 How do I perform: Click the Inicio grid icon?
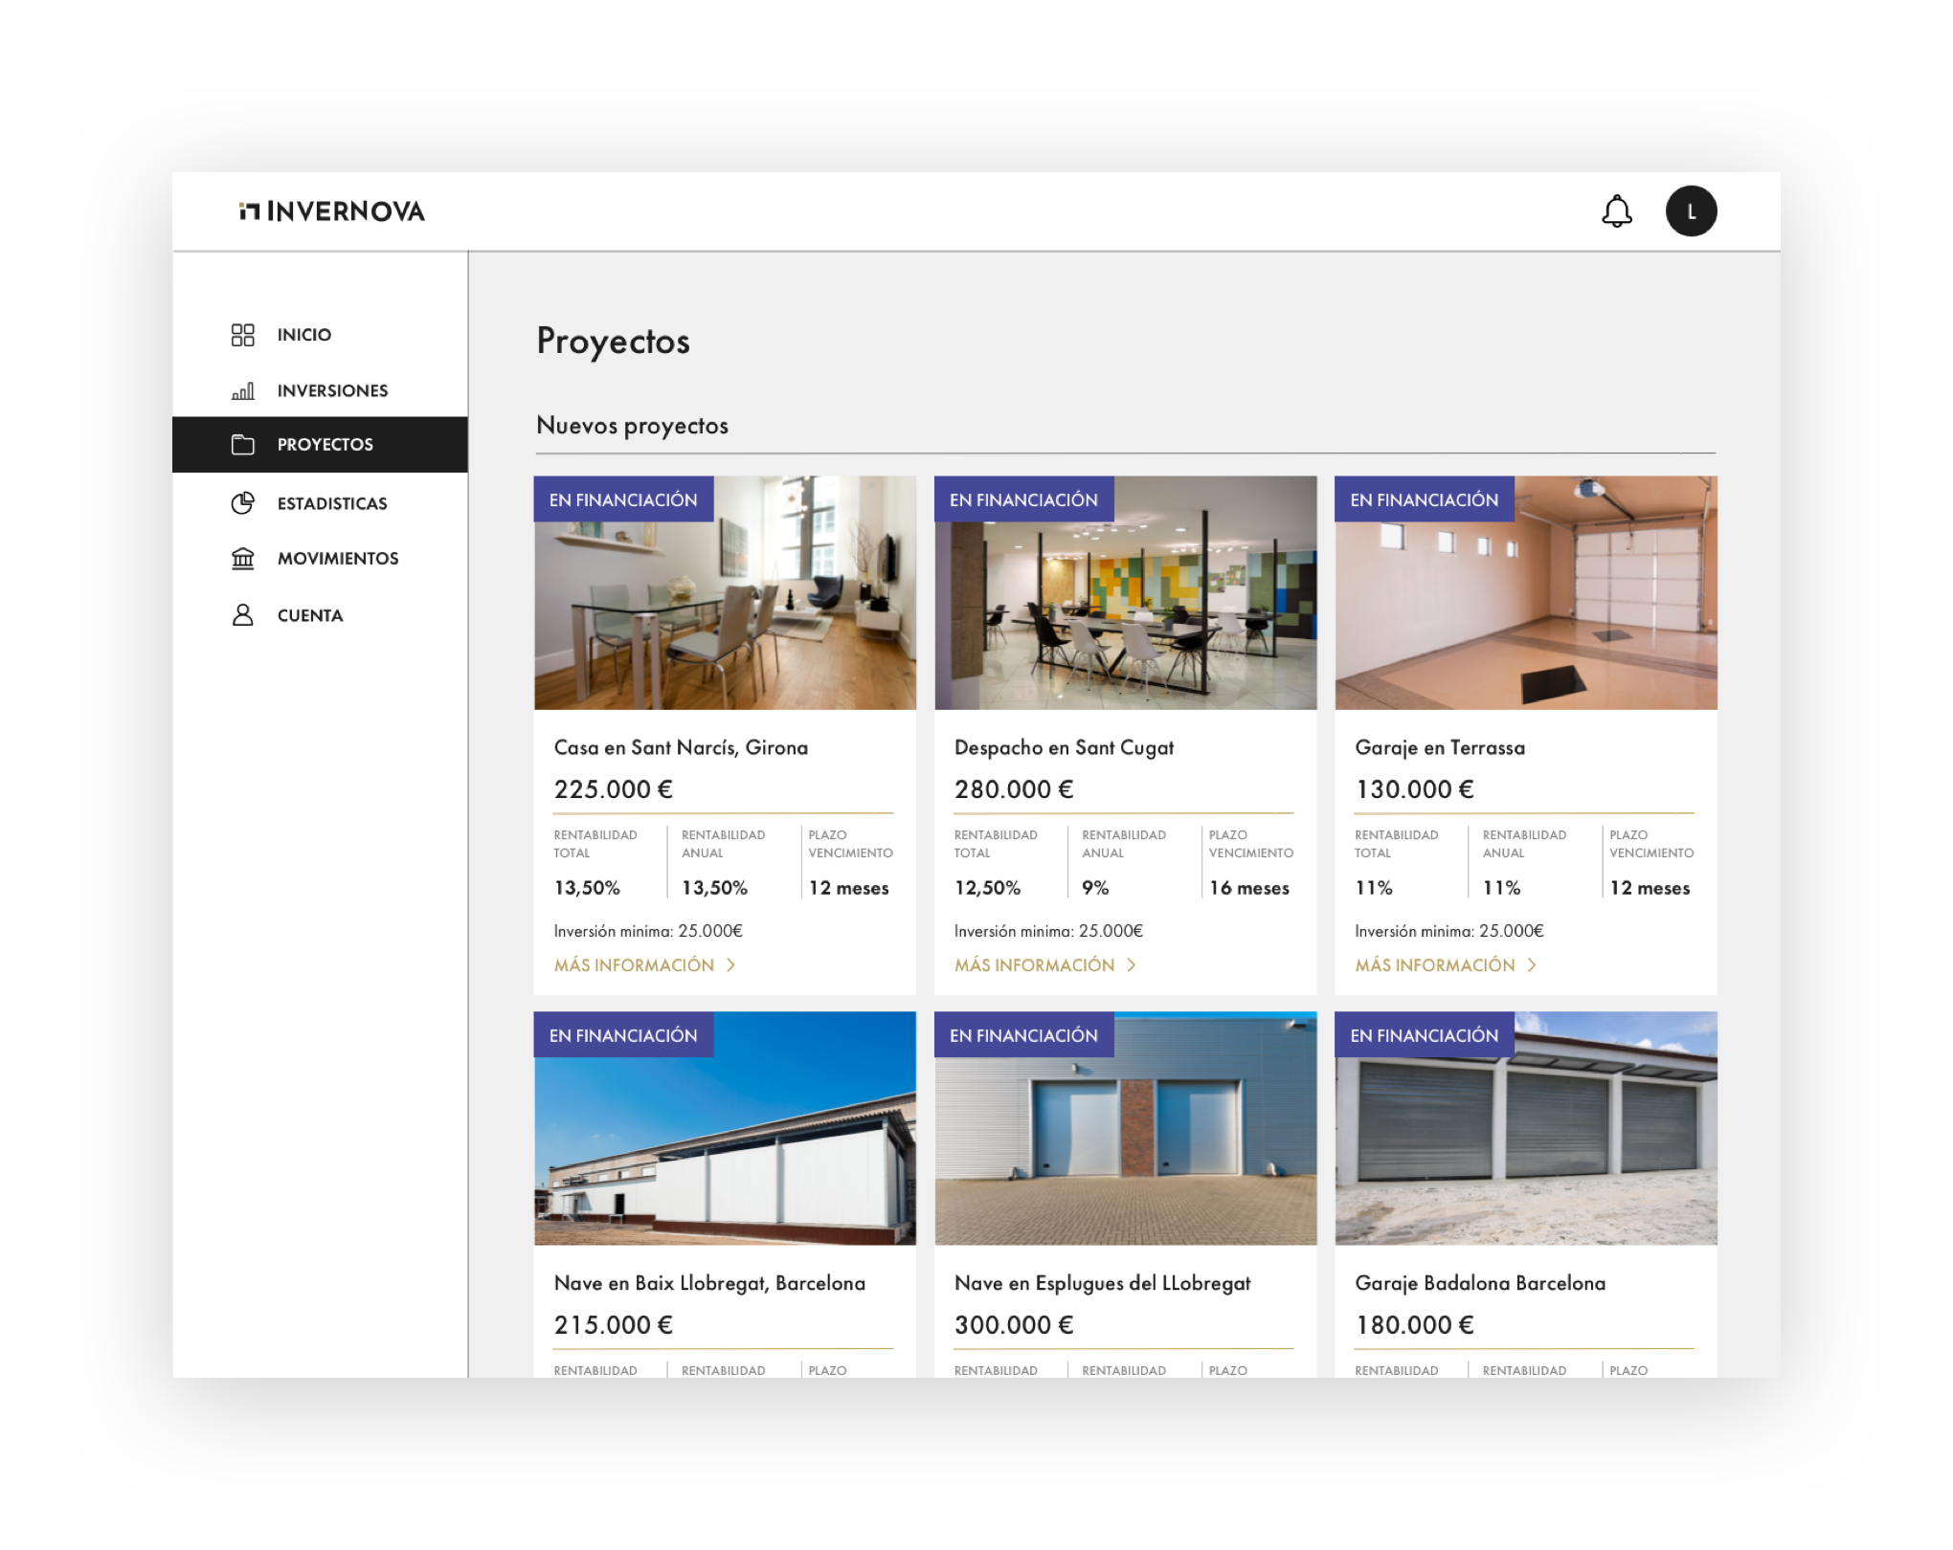tap(243, 335)
